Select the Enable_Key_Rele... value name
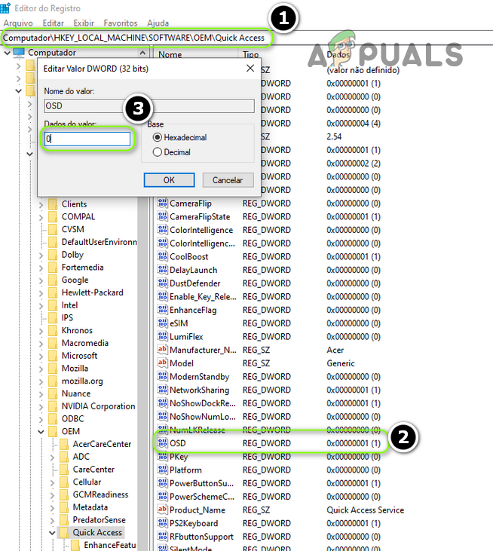Viewport: 493px width, 551px height. point(203,296)
